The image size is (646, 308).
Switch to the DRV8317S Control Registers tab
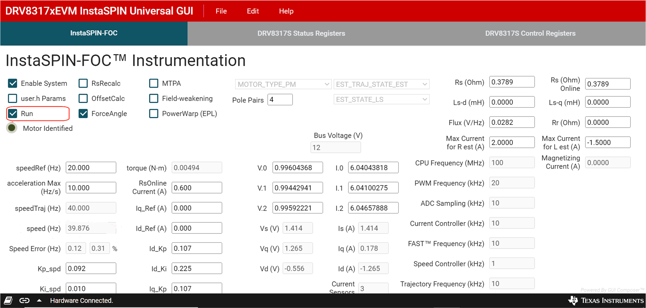pos(530,33)
